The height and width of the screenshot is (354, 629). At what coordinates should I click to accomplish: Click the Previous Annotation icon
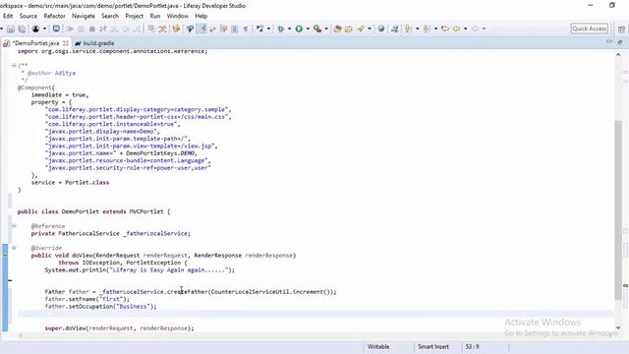427,29
